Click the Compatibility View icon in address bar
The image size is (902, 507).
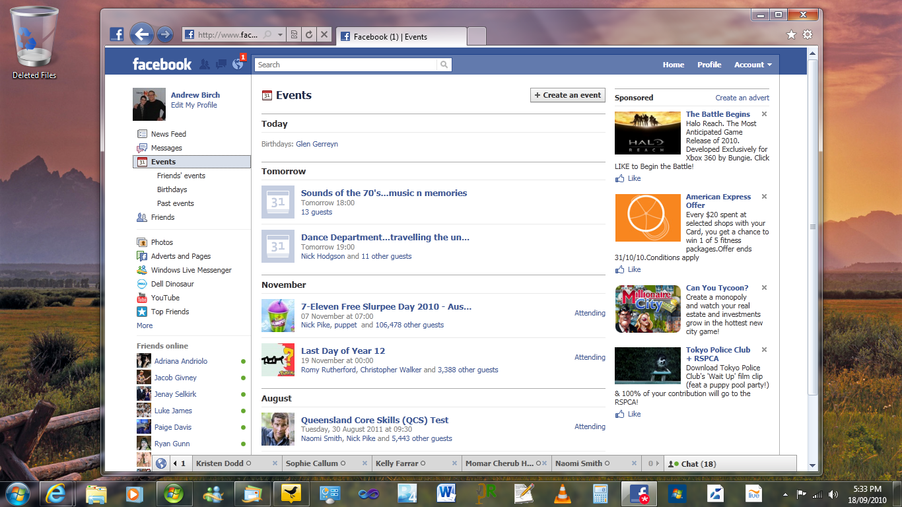295,35
